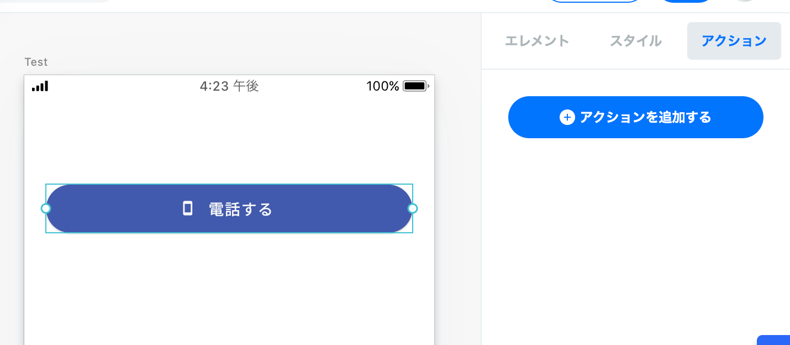Click the white outlined button in top bar

coord(594,2)
